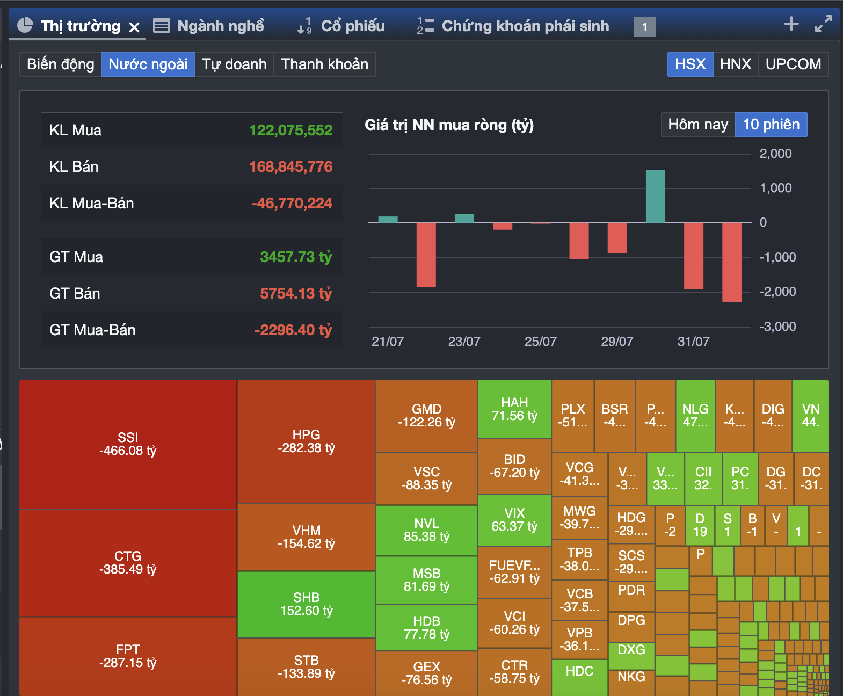This screenshot has width=843, height=696.
Task: Click the number 1 workspace badge
Action: point(644,27)
